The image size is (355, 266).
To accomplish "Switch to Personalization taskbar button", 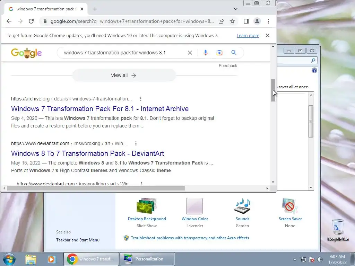I will pos(147,259).
